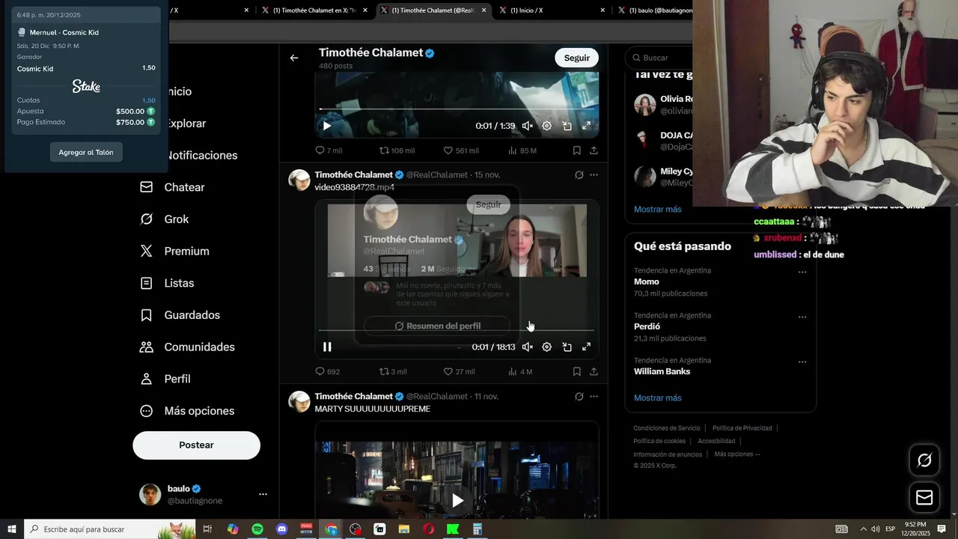Open the Política de Privacidad footer link
958x539 pixels.
[742, 428]
